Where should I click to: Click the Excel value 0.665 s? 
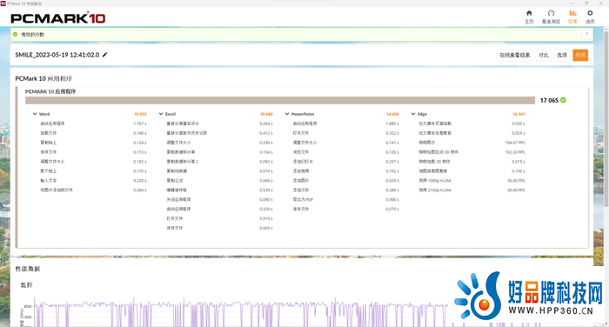pyautogui.click(x=266, y=229)
